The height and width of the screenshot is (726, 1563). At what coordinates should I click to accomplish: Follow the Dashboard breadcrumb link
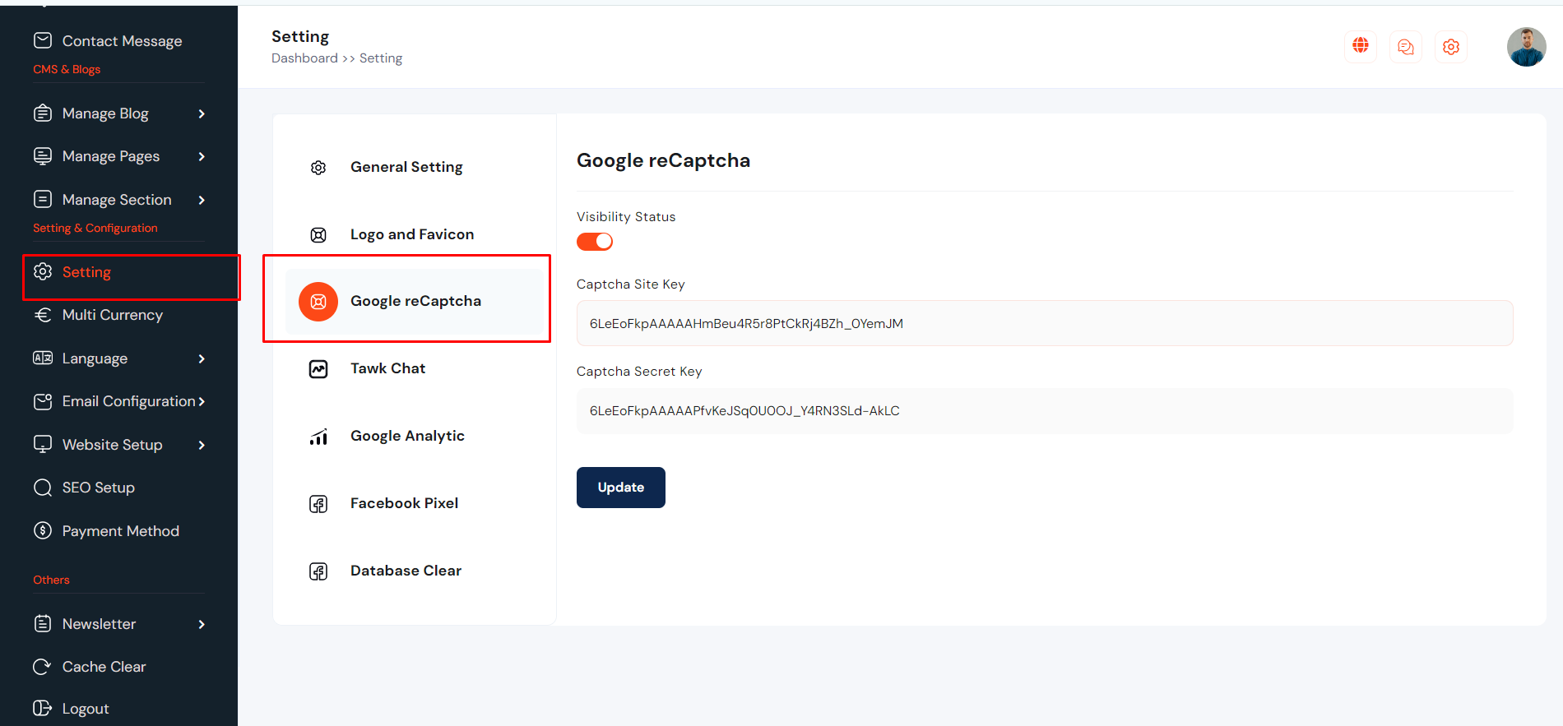304,58
